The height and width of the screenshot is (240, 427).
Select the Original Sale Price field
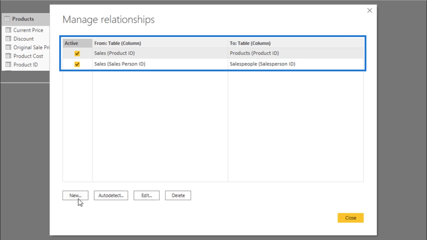(32, 47)
